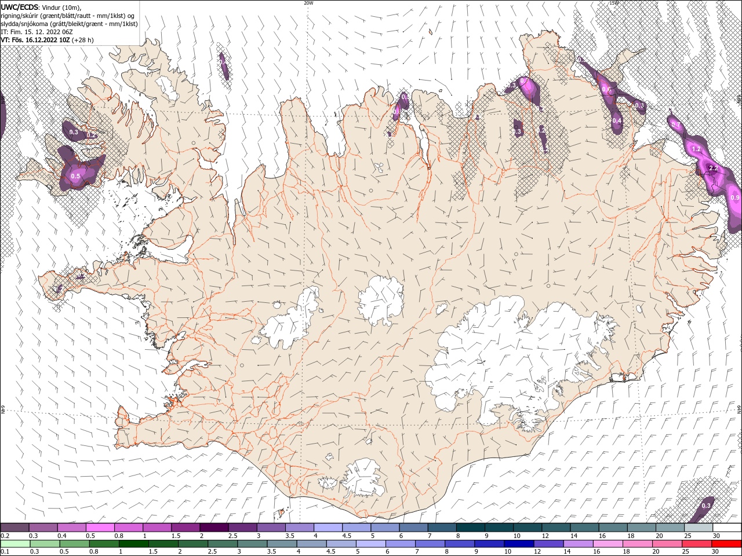Viewport: 742px width, 556px height.
Task: Click the 0.5 snowfall value in the Westfjords
Action: coord(75,176)
